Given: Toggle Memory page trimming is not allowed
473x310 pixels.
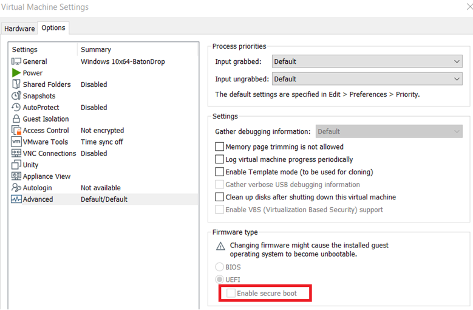Looking at the screenshot, I should pyautogui.click(x=219, y=146).
